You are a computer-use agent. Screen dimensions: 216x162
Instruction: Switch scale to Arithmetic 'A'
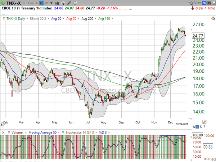[x=194, y=127]
